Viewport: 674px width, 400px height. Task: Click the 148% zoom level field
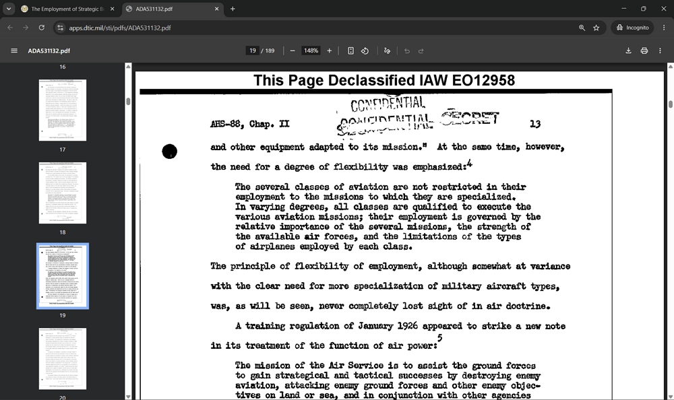311,51
